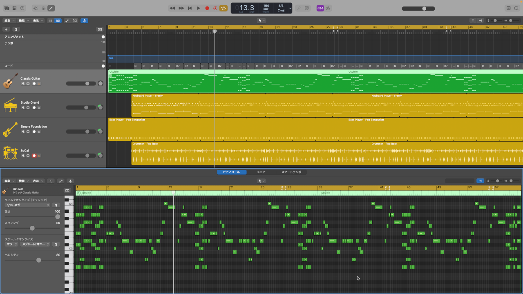This screenshot has height=294, width=523.
Task: Switch to the スコア tab
Action: point(261,172)
